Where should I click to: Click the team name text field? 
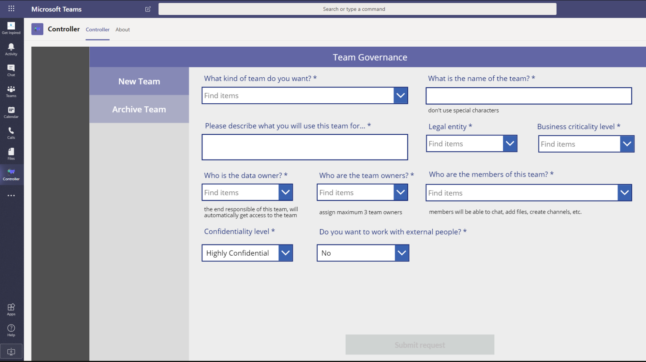[528, 96]
